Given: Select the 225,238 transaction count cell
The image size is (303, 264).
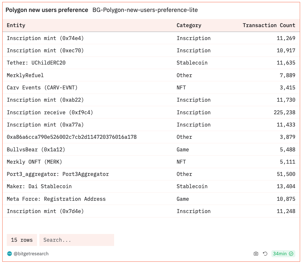Looking at the screenshot, I should [284, 112].
